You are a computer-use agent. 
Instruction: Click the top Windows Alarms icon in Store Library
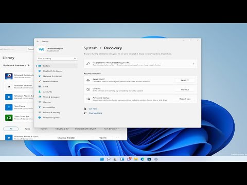click(9, 97)
